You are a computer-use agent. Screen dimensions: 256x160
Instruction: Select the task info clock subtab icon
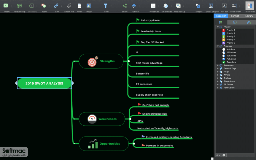pos(235,22)
